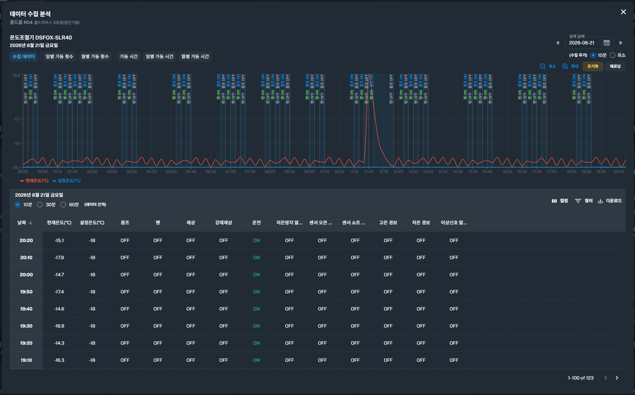Go to next table page
Screen dimensions: 635x395
pos(617,378)
